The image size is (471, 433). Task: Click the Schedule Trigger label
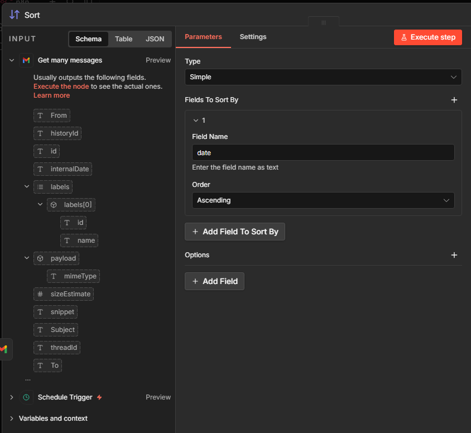click(65, 397)
